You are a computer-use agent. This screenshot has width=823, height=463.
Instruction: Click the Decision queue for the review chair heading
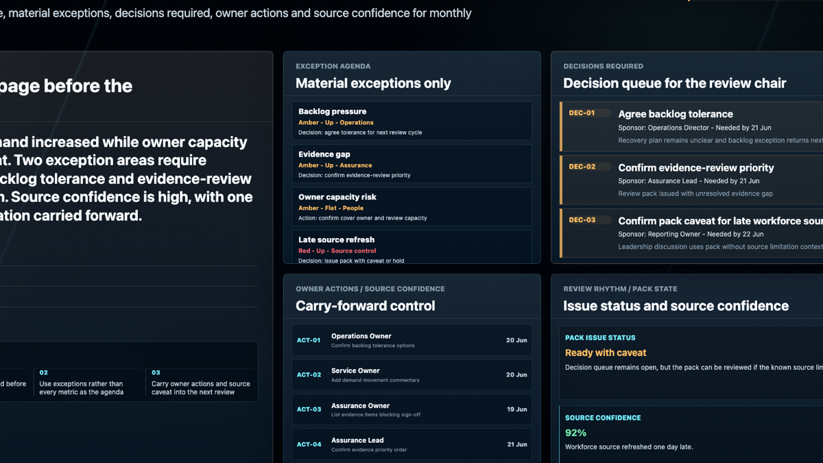[675, 83]
